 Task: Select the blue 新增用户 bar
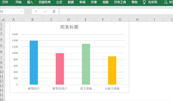point(34,63)
